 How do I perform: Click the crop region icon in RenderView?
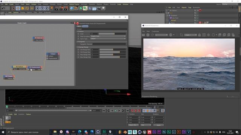click(x=182, y=35)
